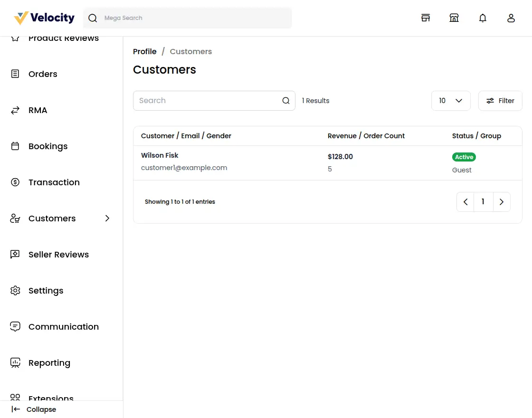Click the search magnifier in customer search
The height and width of the screenshot is (418, 532).
click(x=286, y=101)
